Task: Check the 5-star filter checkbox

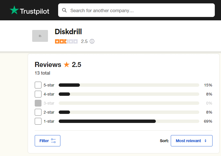Action: point(38,85)
